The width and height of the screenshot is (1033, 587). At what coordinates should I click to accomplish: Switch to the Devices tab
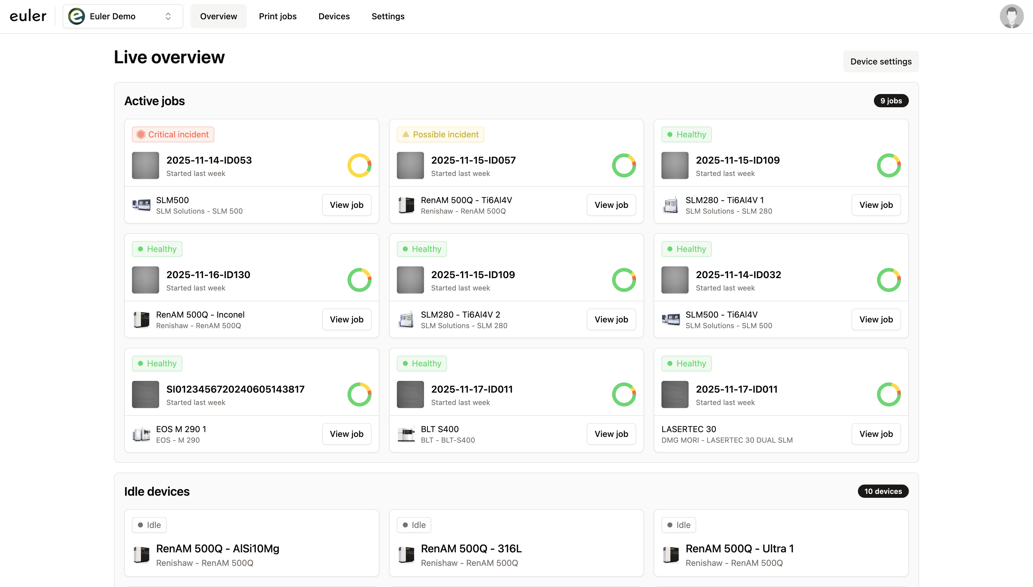coord(334,16)
